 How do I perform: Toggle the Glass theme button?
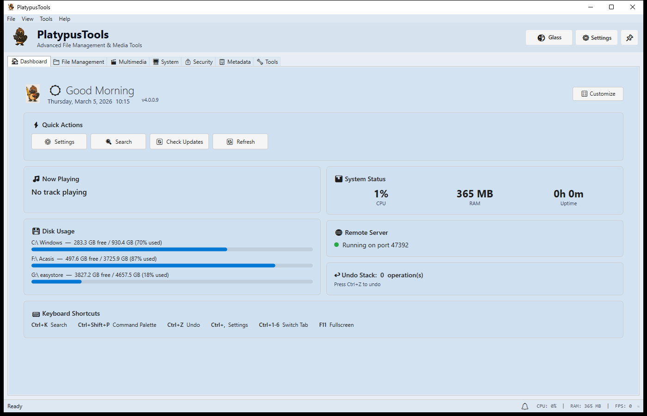(549, 38)
